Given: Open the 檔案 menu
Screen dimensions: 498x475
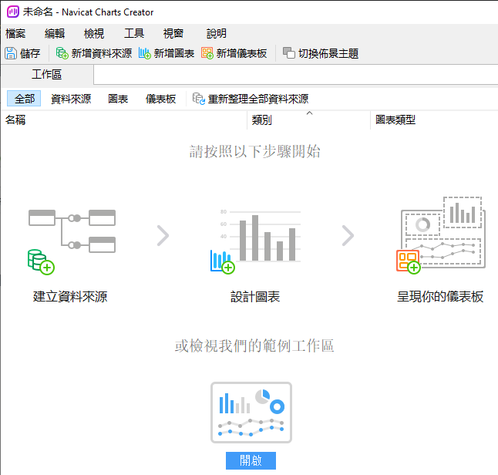Looking at the screenshot, I should click(15, 33).
